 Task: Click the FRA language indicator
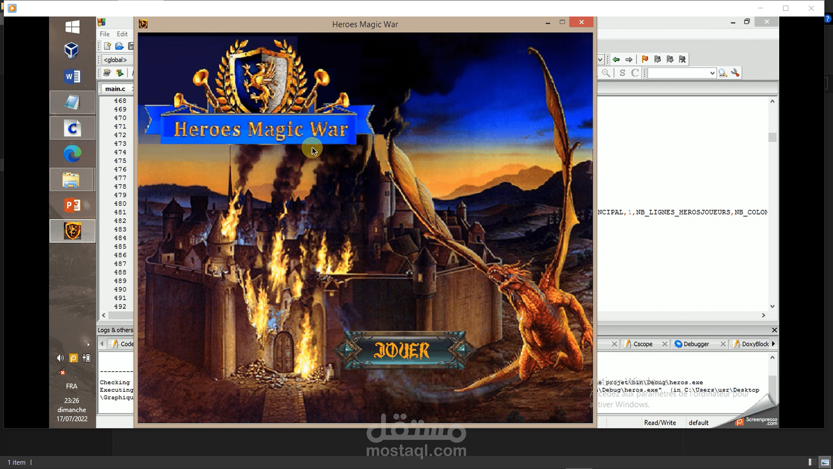tap(72, 386)
